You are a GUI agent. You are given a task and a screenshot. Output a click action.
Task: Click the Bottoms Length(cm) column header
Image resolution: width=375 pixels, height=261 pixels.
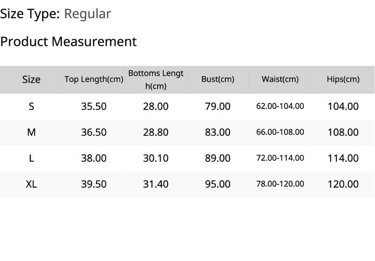click(x=156, y=80)
